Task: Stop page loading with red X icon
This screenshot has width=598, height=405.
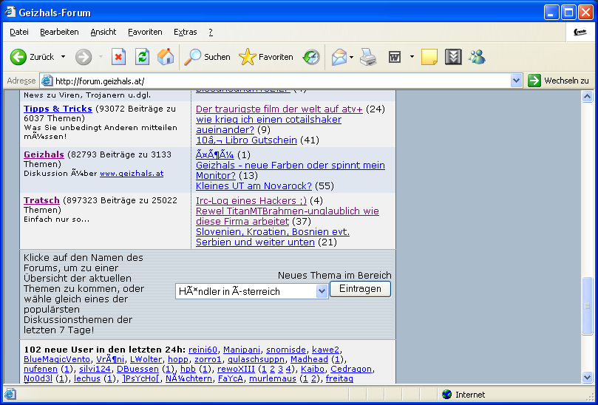Action: point(118,57)
